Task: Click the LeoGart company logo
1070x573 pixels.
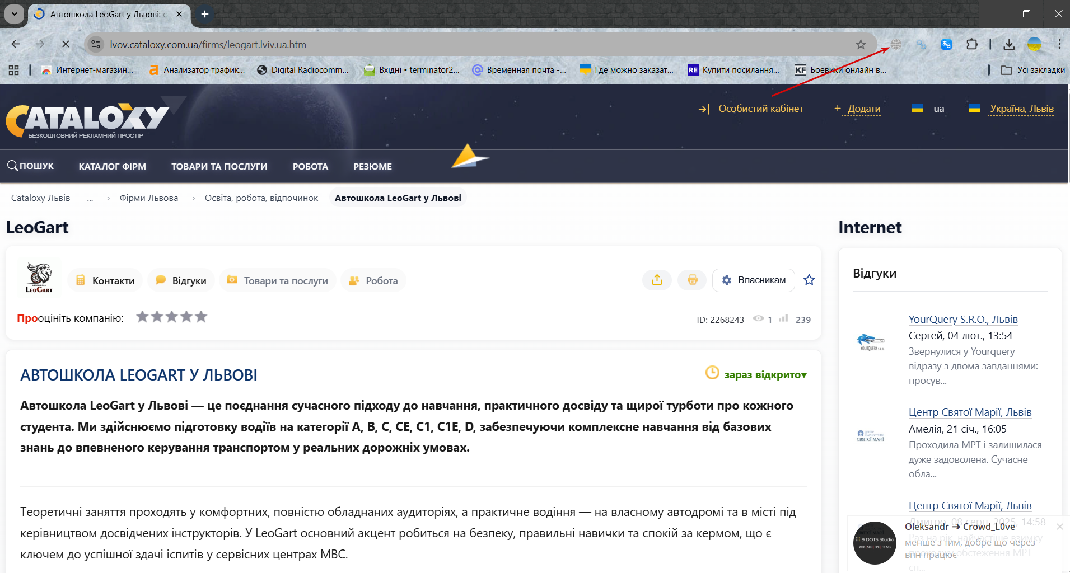Action: coord(39,278)
